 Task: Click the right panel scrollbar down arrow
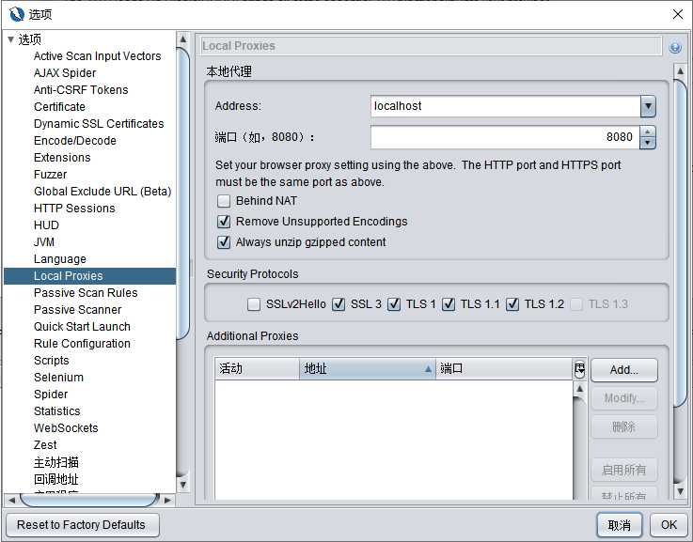coord(680,490)
